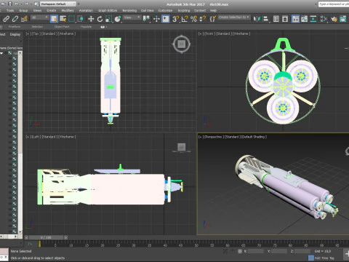Click the Select and Manipulate icon

click(156, 19)
